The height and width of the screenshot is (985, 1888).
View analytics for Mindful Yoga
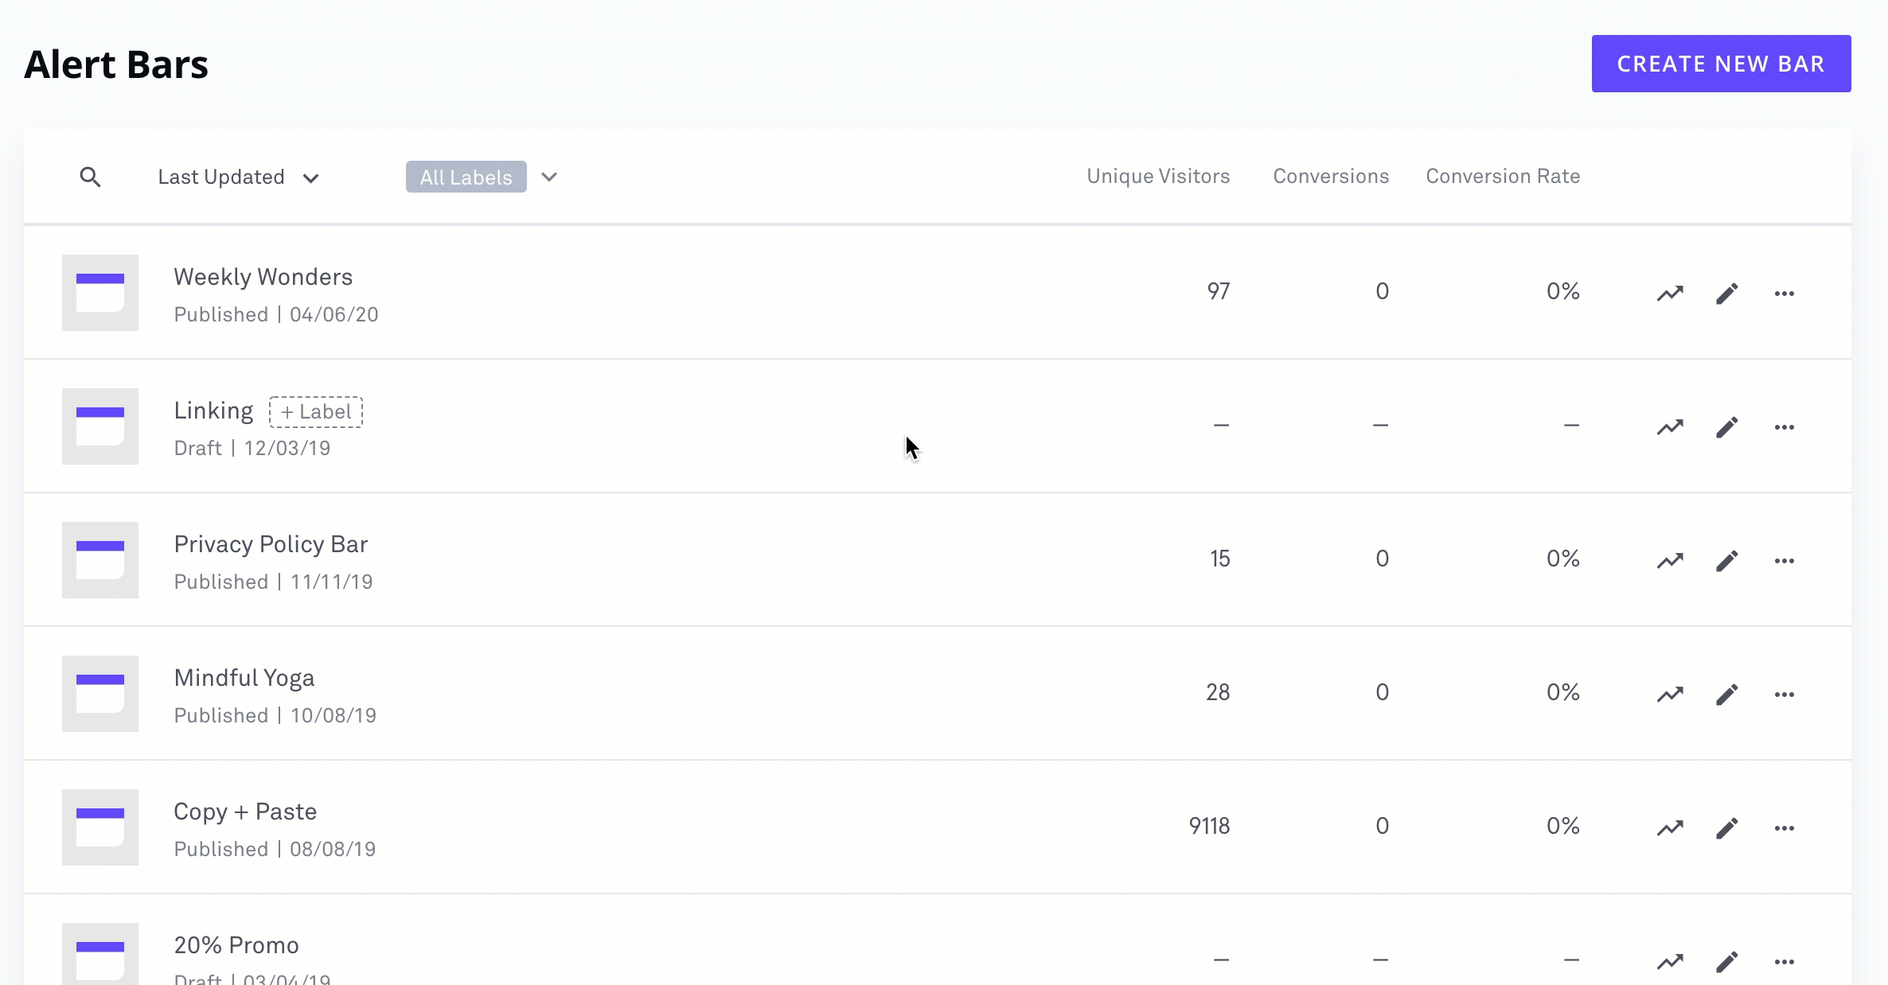click(x=1670, y=695)
